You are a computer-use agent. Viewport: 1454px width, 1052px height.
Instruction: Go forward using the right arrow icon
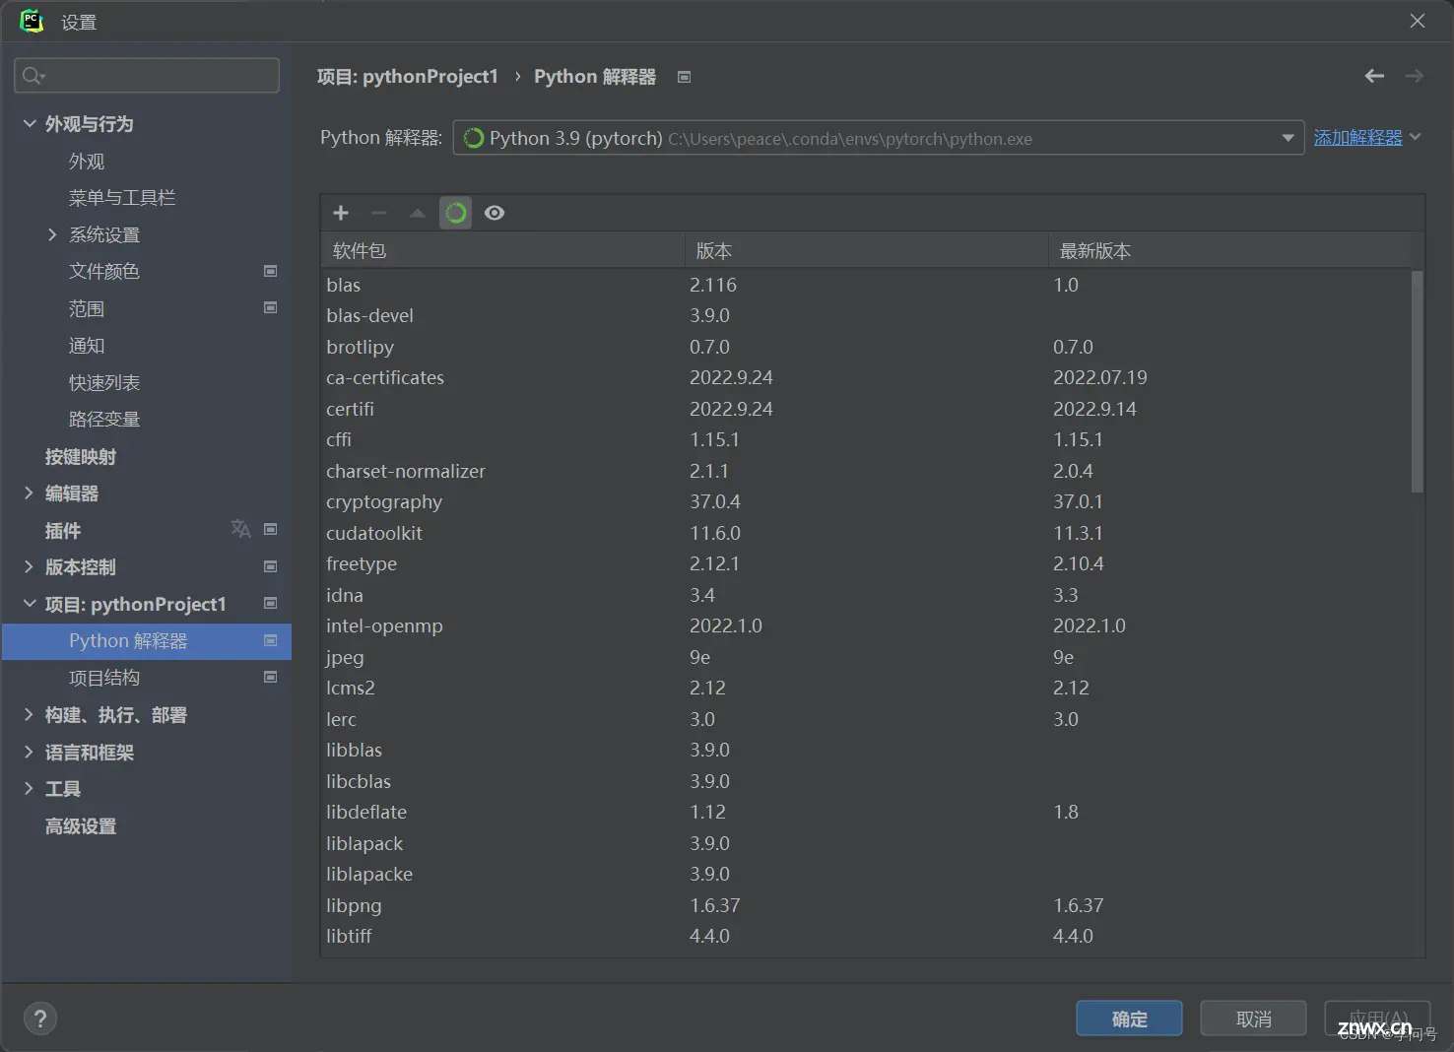tap(1414, 76)
